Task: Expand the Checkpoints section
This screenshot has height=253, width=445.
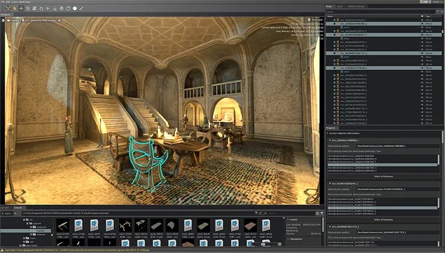Action: coord(288,239)
